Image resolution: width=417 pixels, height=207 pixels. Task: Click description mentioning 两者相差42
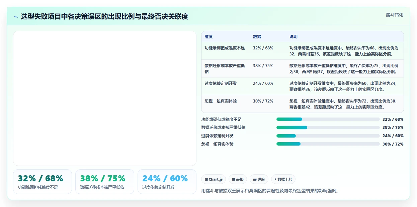344,104
